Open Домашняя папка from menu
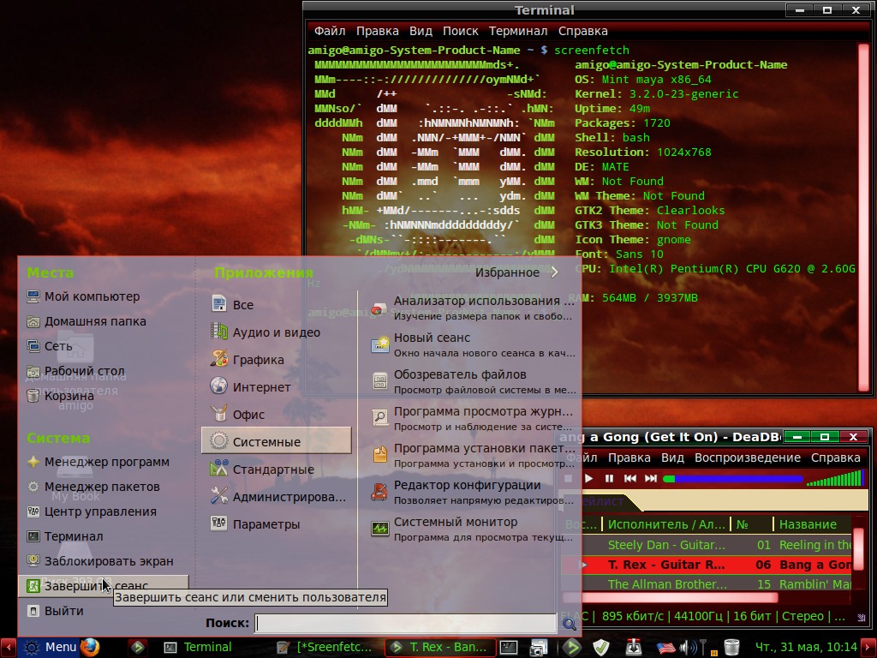 point(87,321)
